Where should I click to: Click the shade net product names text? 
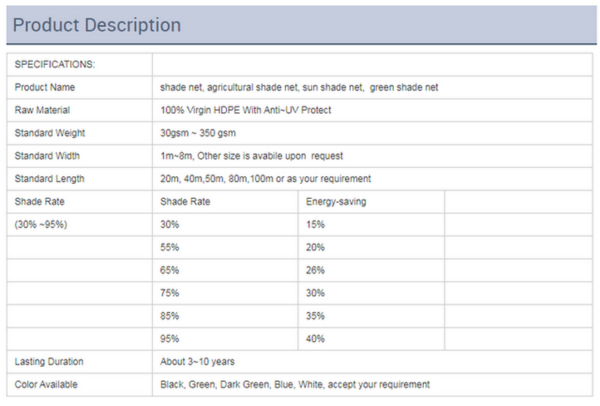coord(299,87)
